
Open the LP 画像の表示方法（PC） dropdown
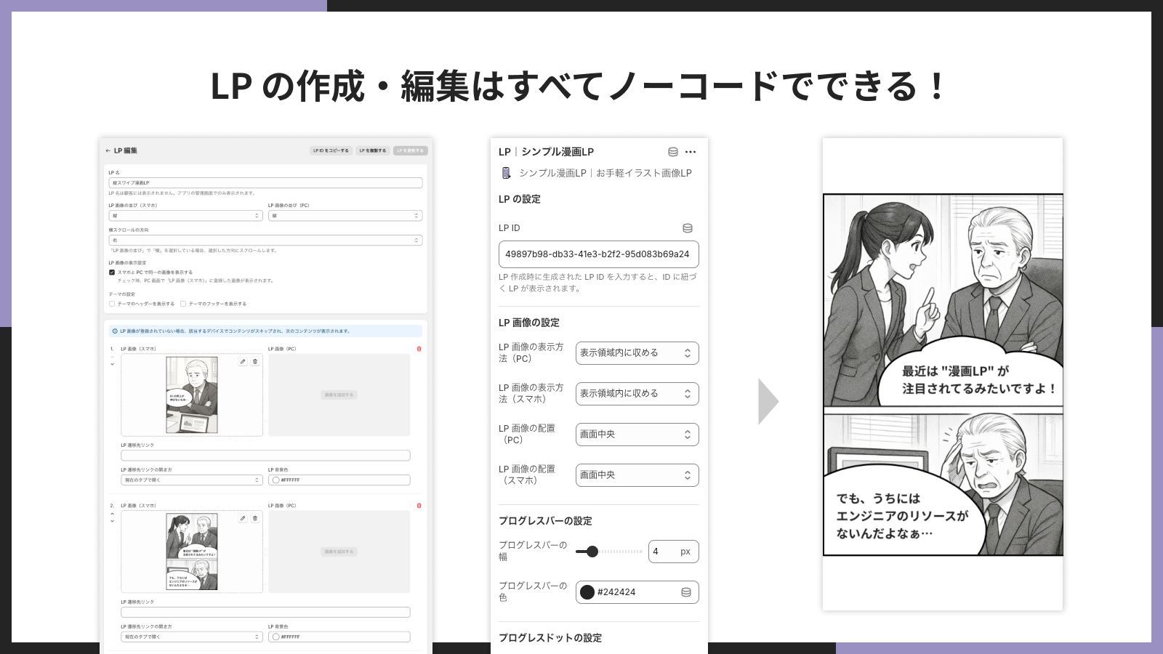click(x=637, y=353)
